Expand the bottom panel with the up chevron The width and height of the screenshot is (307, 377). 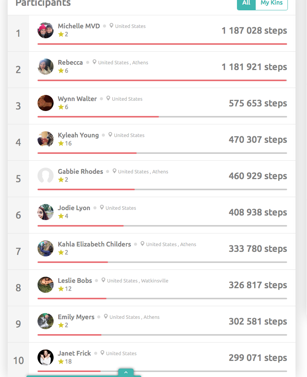click(126, 372)
